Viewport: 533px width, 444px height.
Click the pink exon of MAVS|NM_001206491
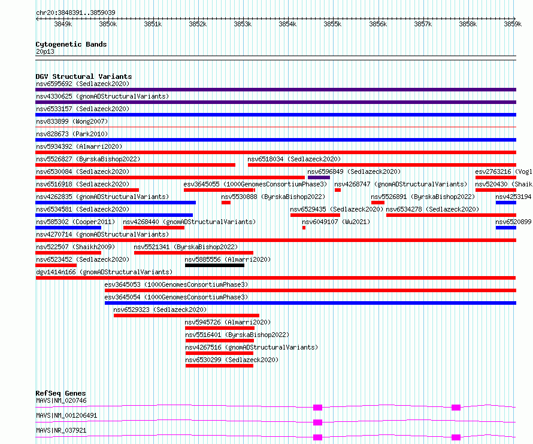tap(317, 422)
